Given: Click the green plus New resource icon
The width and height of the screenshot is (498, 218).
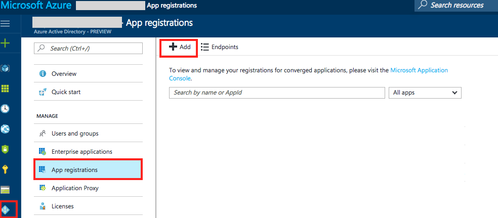Looking at the screenshot, I should (x=6, y=43).
